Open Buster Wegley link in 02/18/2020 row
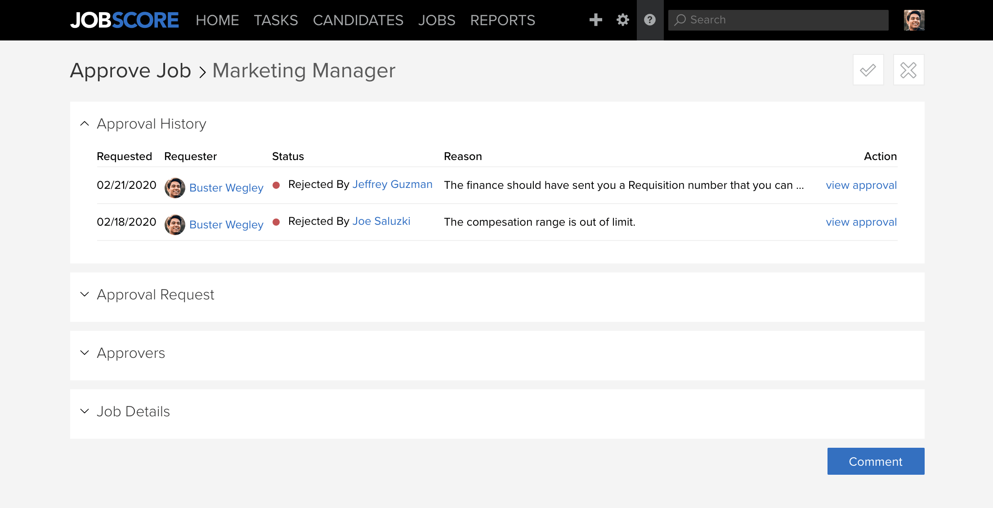 [226, 225]
